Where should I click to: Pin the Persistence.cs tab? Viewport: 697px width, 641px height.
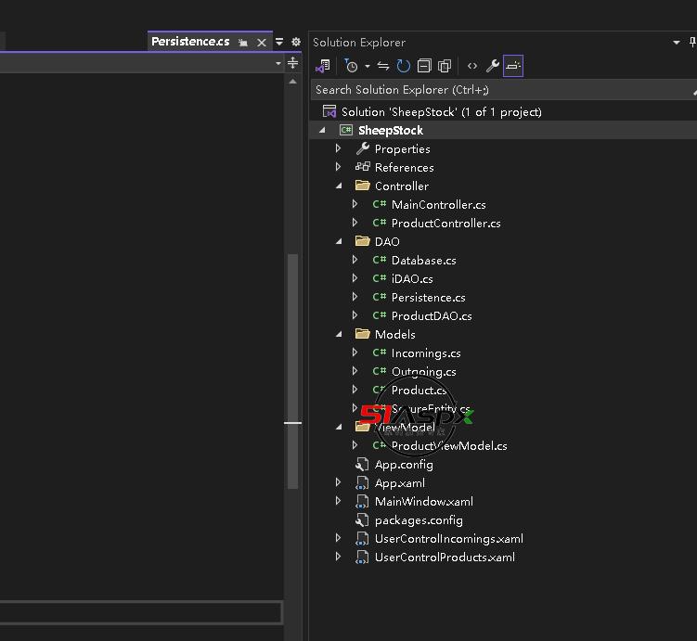(x=243, y=43)
